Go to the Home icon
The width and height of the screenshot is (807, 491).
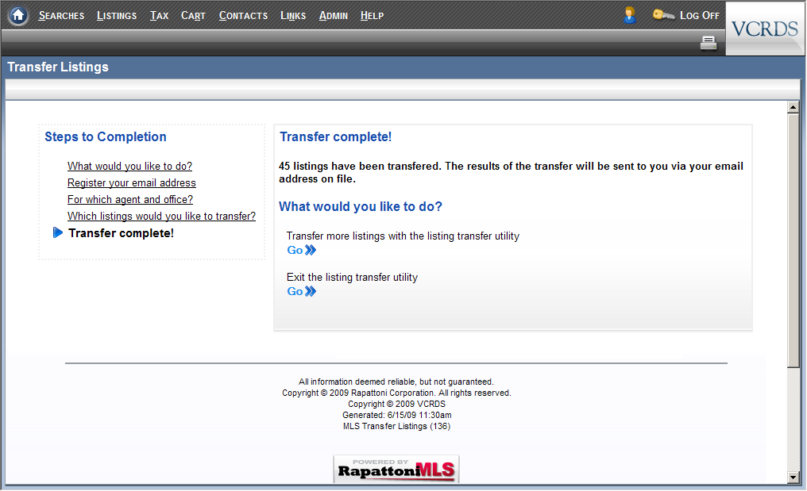point(18,15)
